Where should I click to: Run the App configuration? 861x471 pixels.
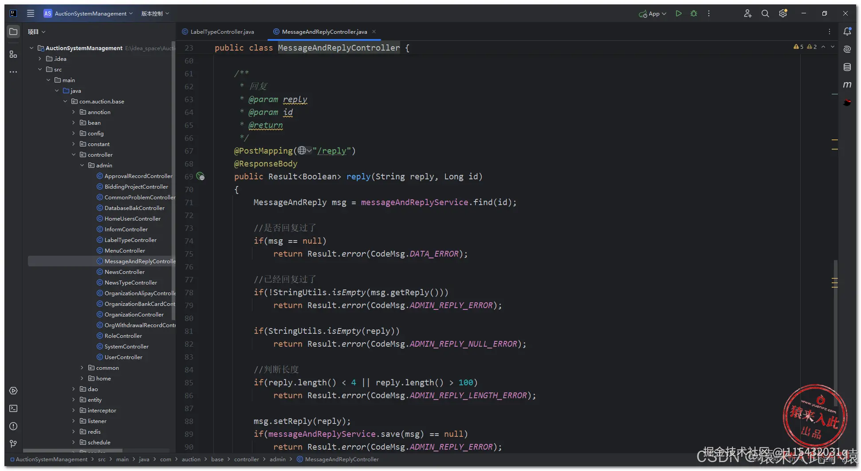[679, 13]
